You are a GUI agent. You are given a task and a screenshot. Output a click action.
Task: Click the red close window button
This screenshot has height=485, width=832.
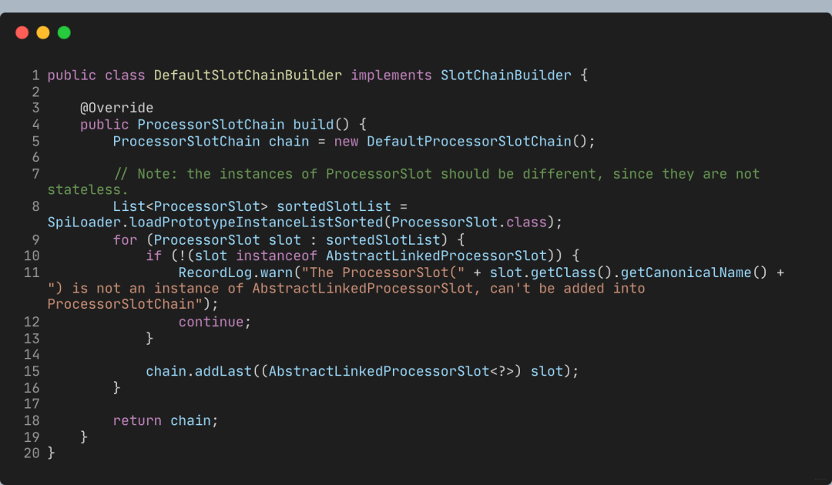click(22, 32)
